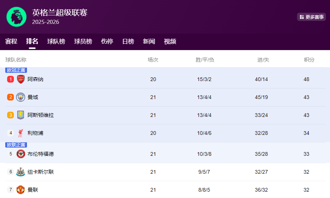The width and height of the screenshot is (330, 198).
Task: Open the 阿森纳 team link
Action: pos(36,79)
